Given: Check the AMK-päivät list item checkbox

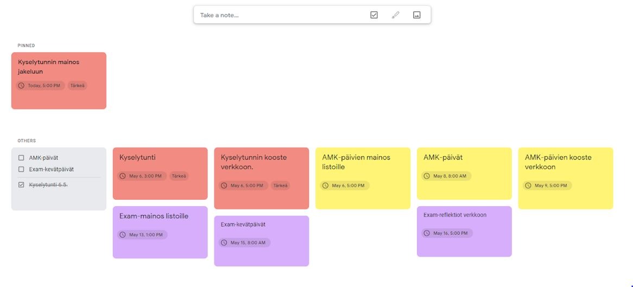Looking at the screenshot, I should [x=21, y=158].
